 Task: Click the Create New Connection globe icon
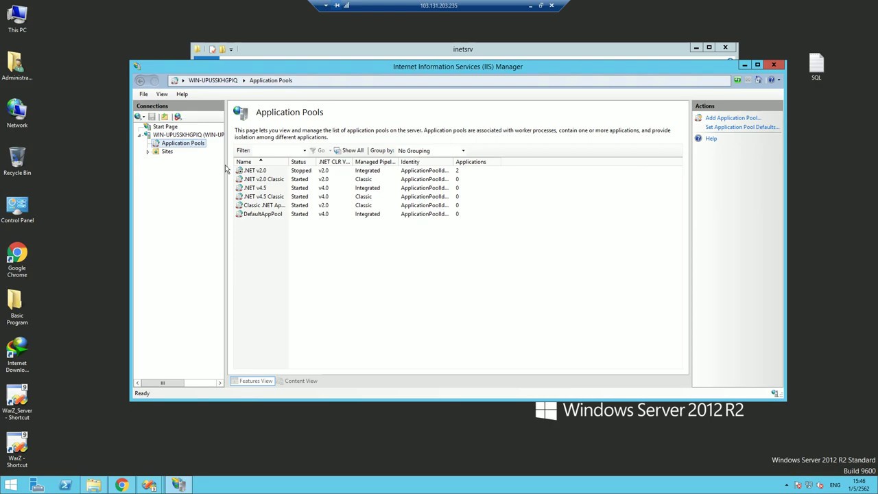pos(139,117)
